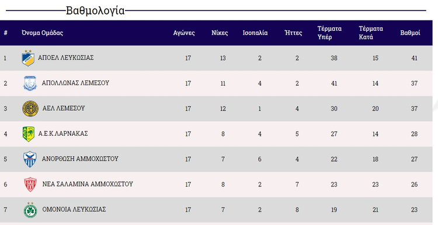Click the Βαθμολογία section heading
Image resolution: width=438 pixels, height=225 pixels.
(95, 10)
